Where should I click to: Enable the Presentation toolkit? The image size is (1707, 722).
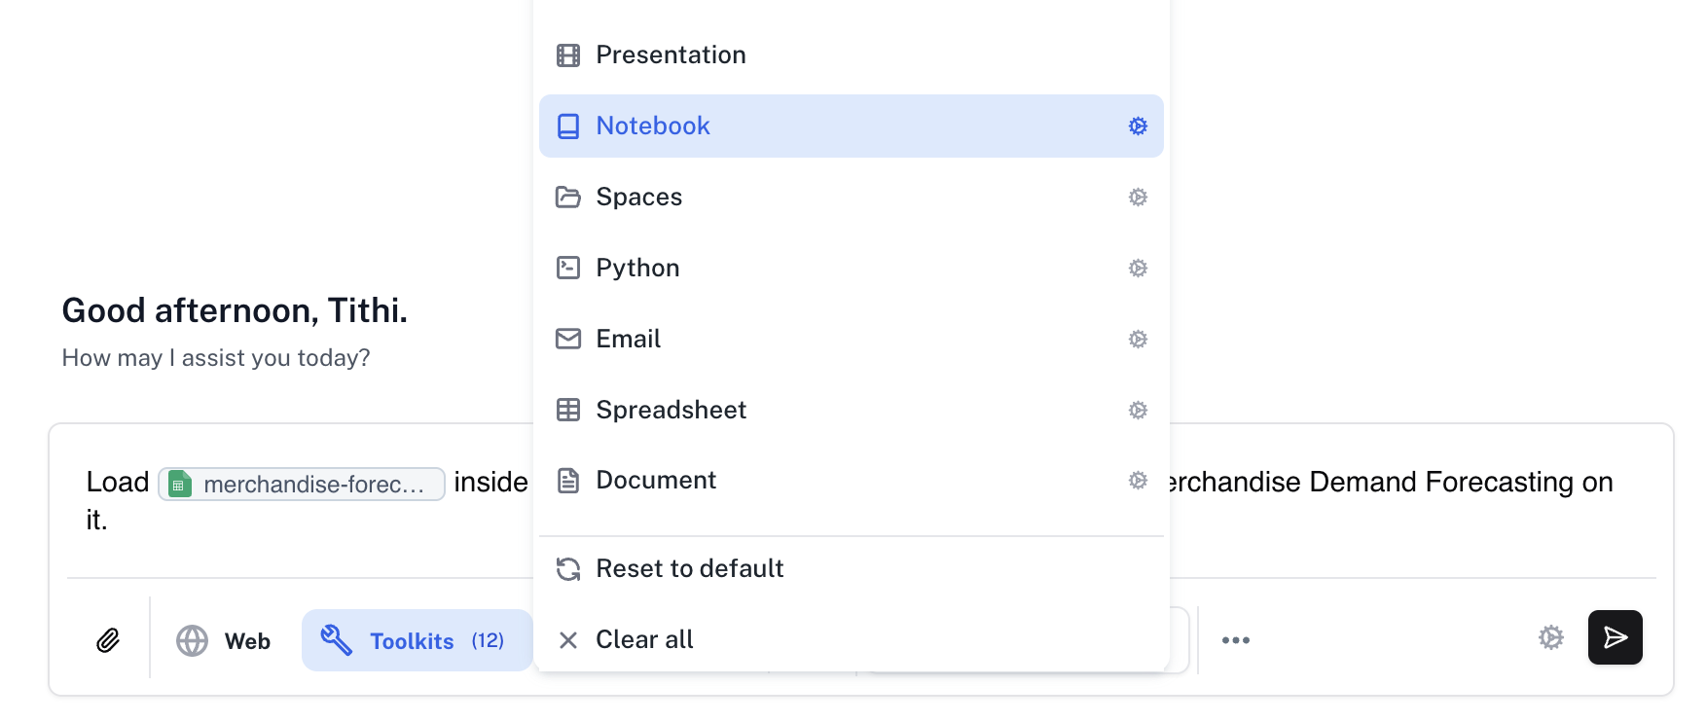(x=671, y=55)
